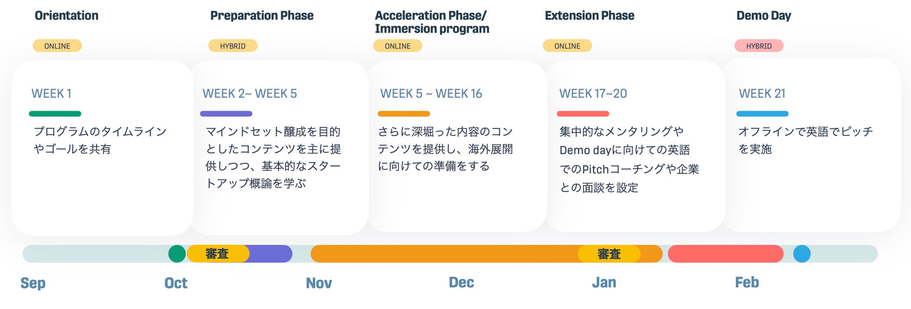Image resolution: width=911 pixels, height=309 pixels.
Task: Click the WEEK 21 heading
Action: (762, 93)
